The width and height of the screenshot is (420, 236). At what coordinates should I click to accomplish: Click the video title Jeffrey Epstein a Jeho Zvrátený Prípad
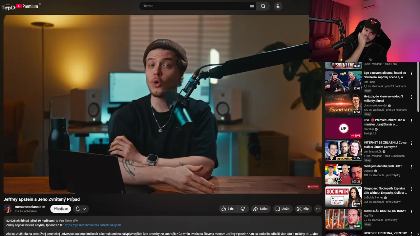click(x=42, y=199)
